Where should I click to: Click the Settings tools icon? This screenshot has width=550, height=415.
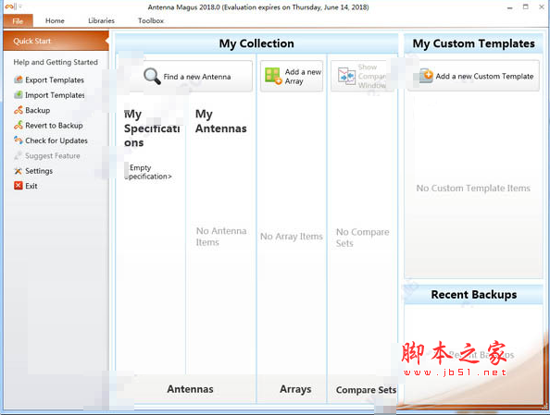coord(19,171)
